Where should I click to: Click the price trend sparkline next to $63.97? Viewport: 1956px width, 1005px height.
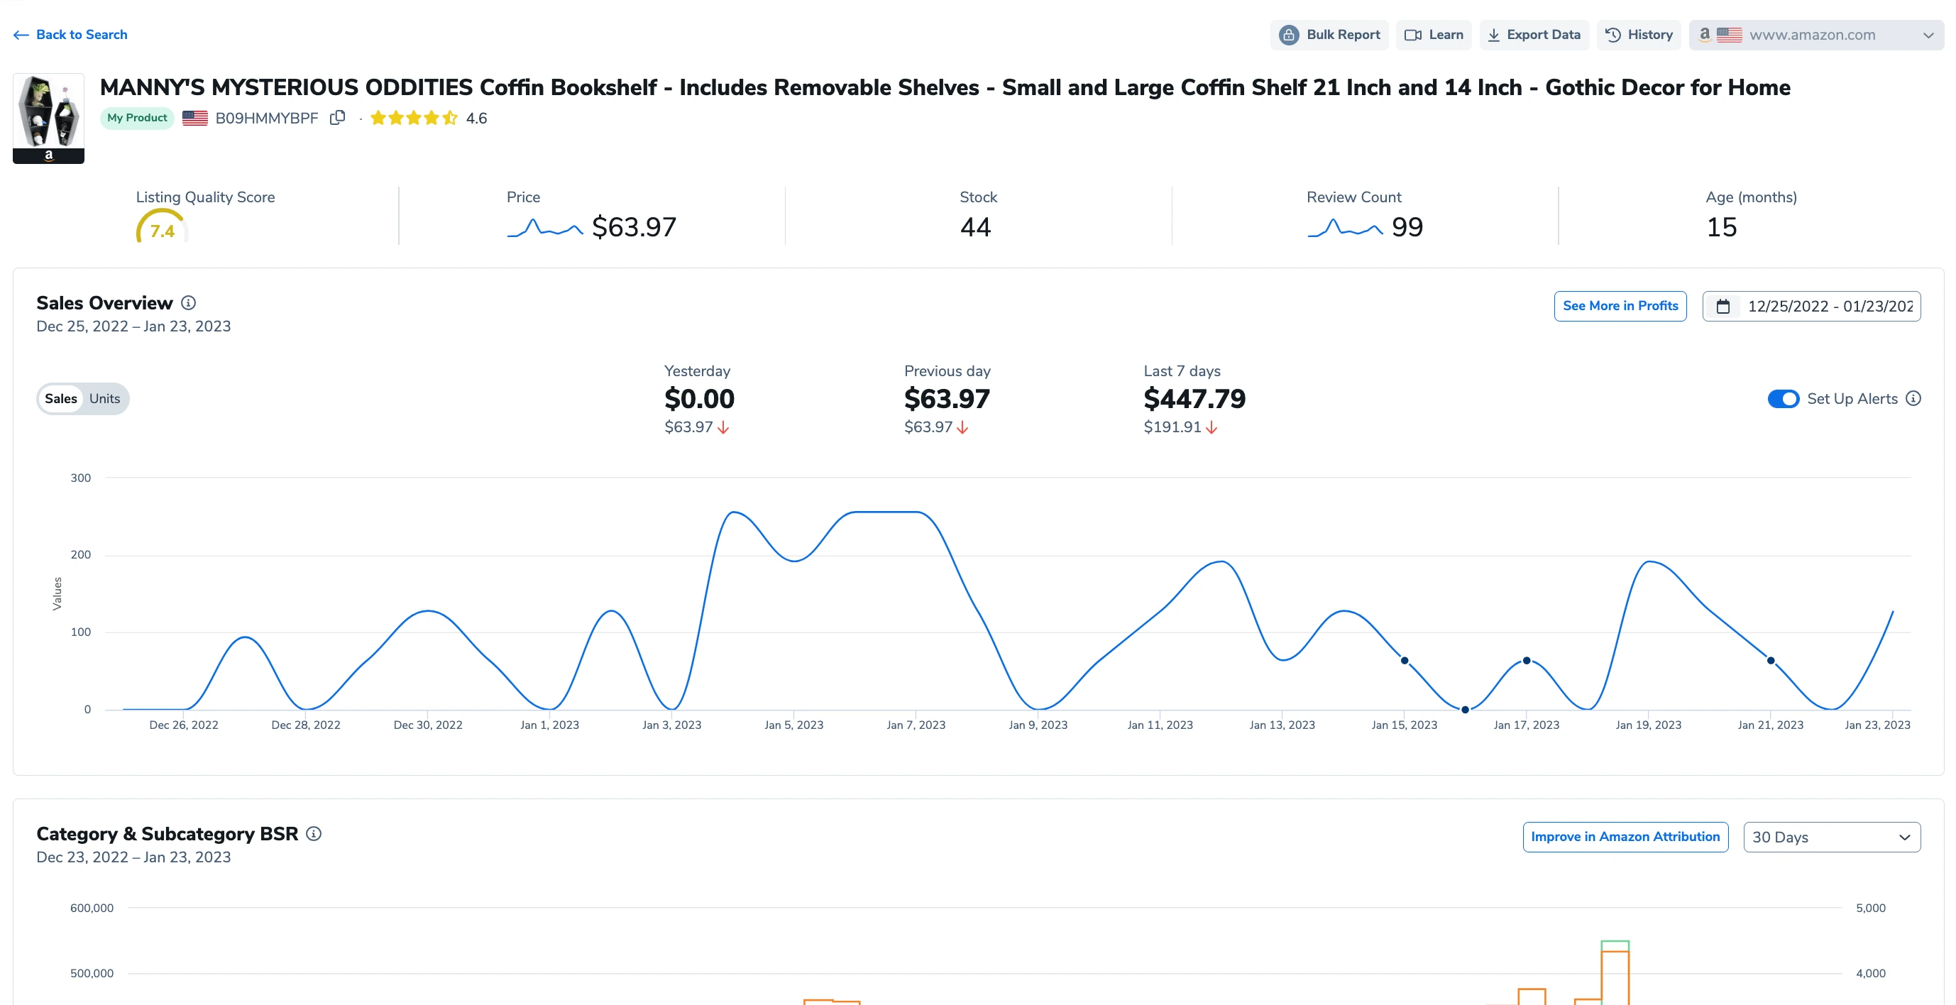(544, 227)
